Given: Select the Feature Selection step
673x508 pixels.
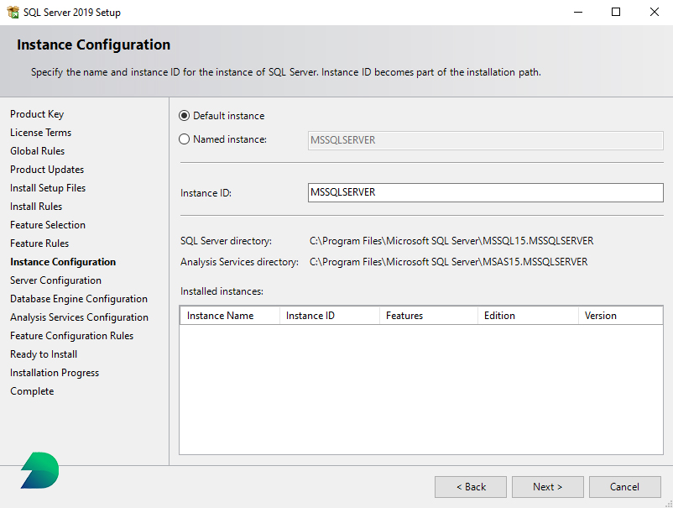Looking at the screenshot, I should point(48,224).
